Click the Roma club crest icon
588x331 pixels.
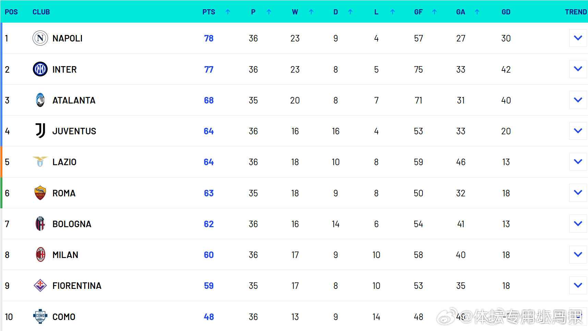(40, 193)
